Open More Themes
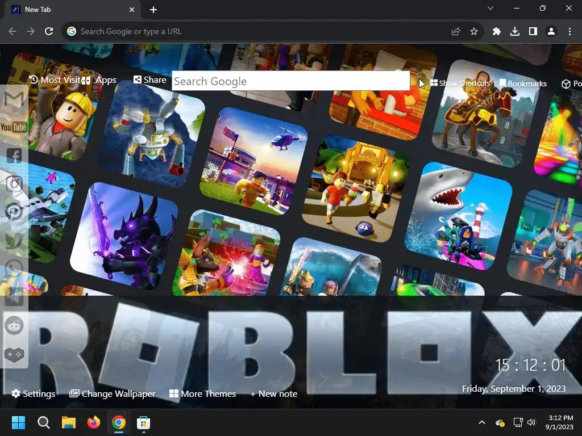Viewport: 582px width, 436px height. tap(203, 394)
